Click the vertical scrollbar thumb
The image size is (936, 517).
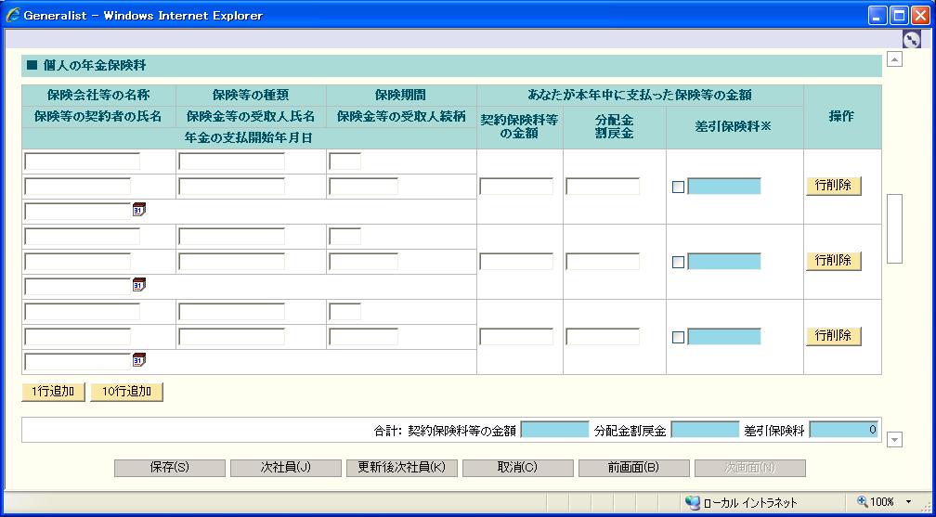[894, 228]
